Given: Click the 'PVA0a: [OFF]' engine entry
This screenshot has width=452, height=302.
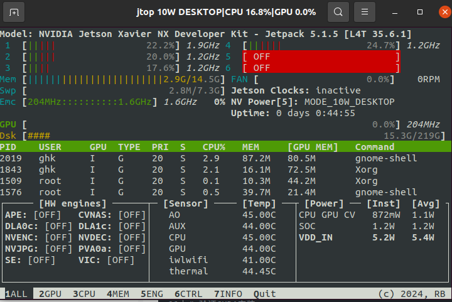Looking at the screenshot, I should coord(112,249).
